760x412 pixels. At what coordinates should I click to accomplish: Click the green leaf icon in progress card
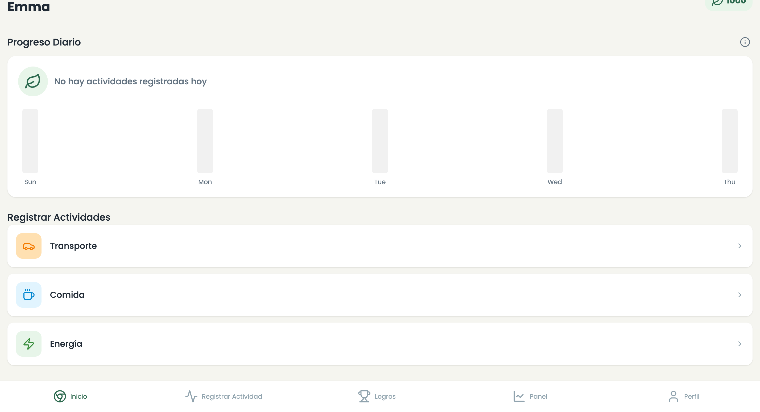(x=33, y=81)
